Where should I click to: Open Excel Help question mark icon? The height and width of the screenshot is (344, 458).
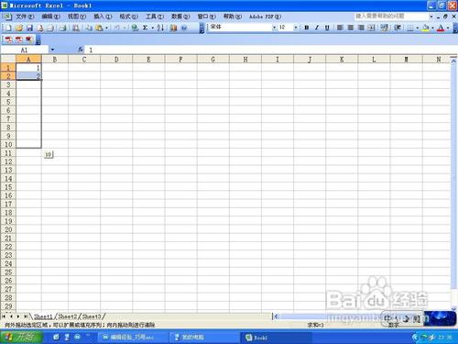tap(184, 28)
